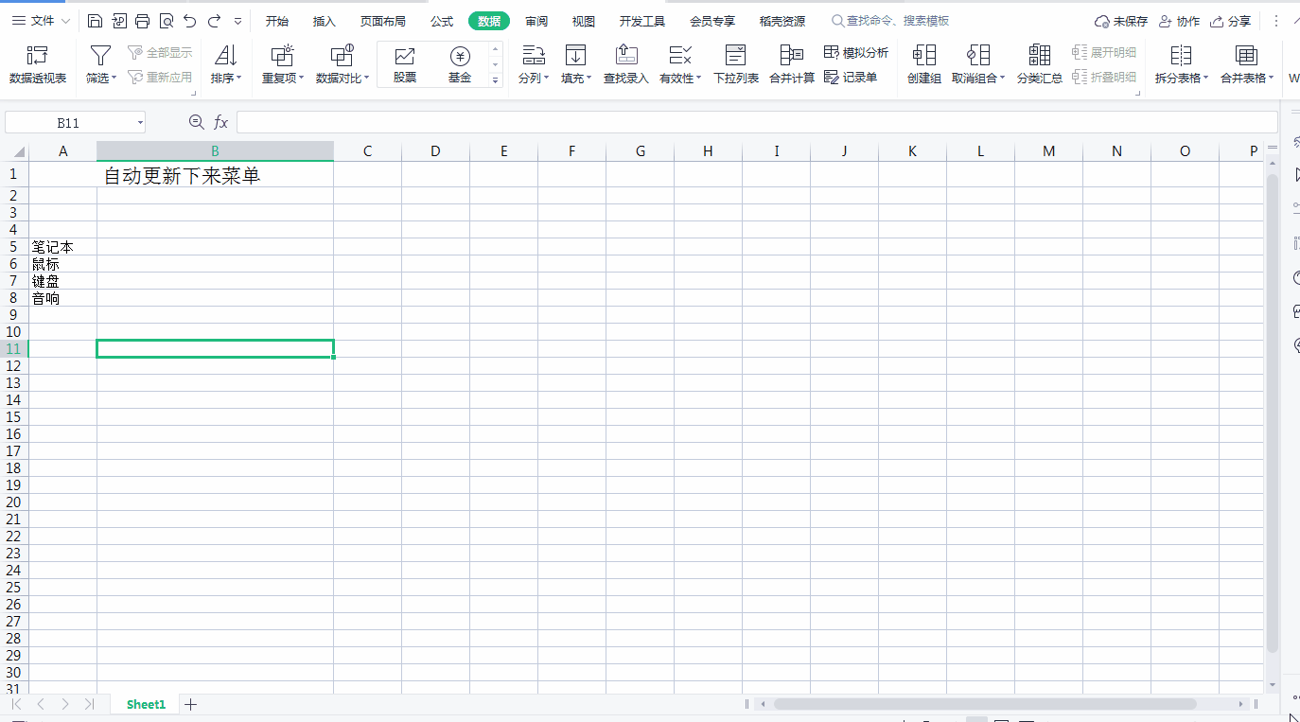The image size is (1300, 722).
Task: Click the 折叠明细 collapse details button
Action: (x=1105, y=78)
